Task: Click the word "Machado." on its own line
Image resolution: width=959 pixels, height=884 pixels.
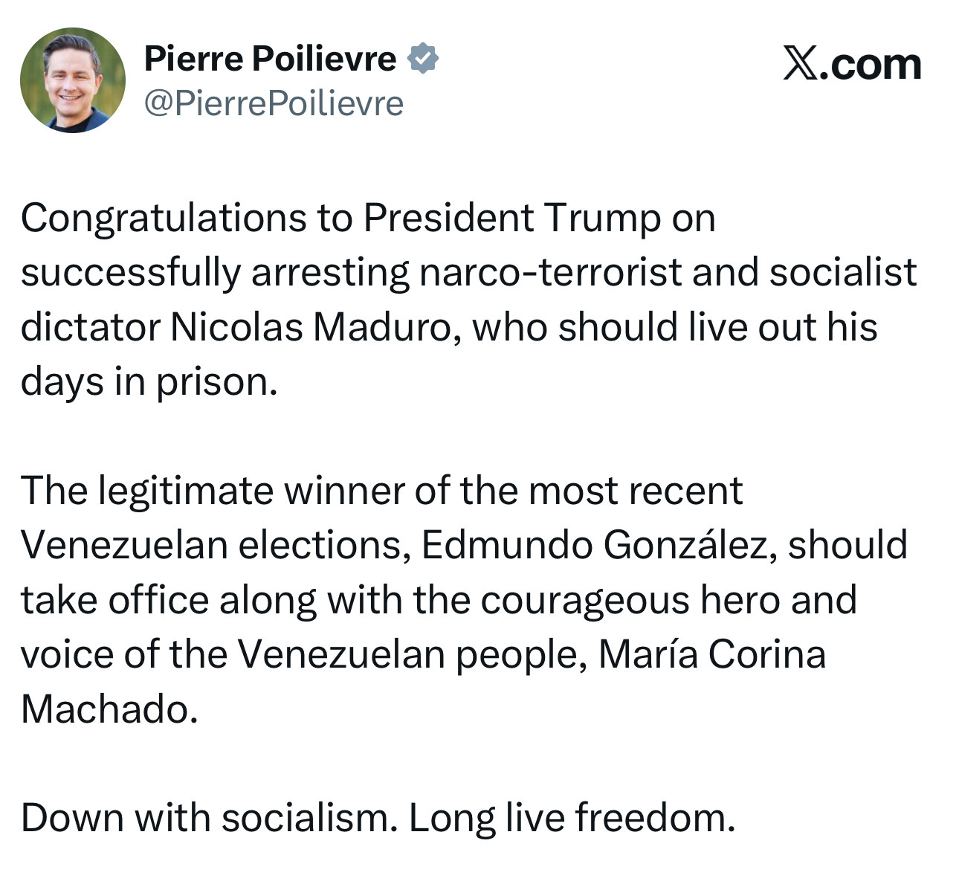Action: click(x=109, y=709)
